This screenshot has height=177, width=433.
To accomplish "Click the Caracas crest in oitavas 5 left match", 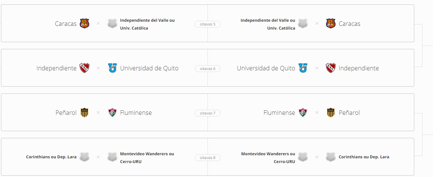I will [x=84, y=23].
